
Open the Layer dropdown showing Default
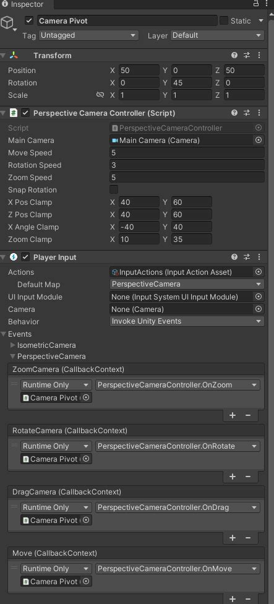click(218, 35)
